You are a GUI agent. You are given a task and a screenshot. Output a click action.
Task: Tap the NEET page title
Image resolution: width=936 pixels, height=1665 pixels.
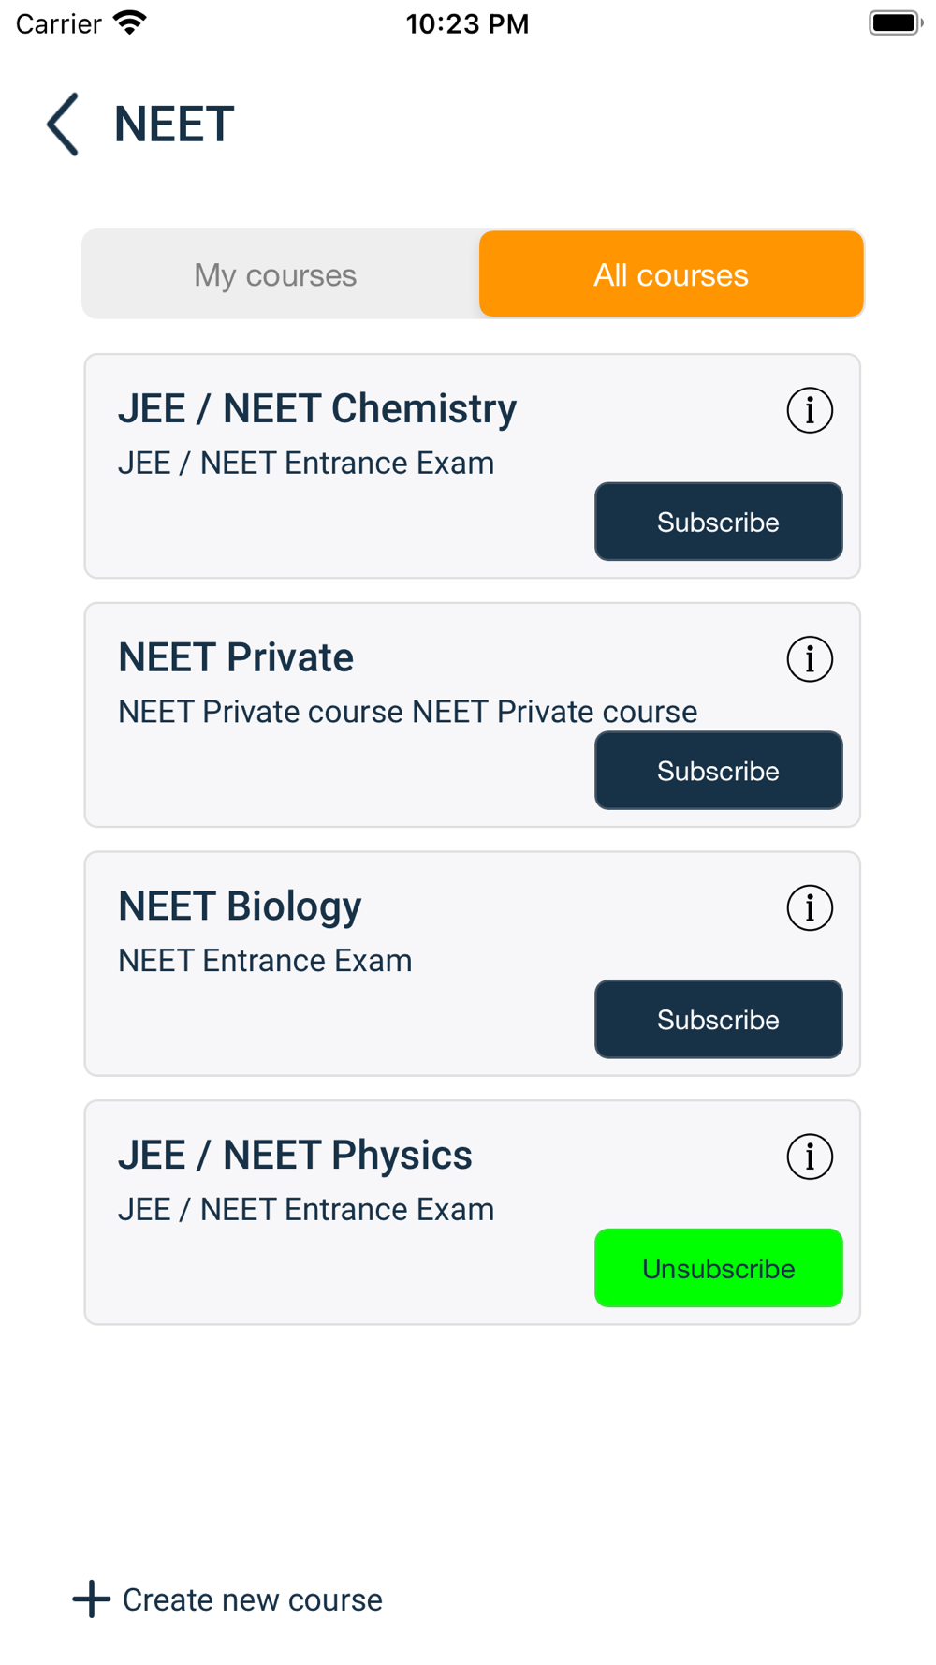click(x=174, y=125)
